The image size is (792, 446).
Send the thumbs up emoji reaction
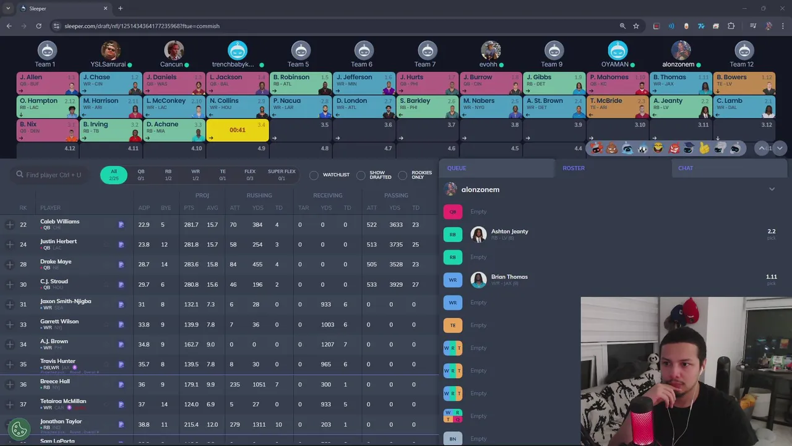tap(705, 148)
